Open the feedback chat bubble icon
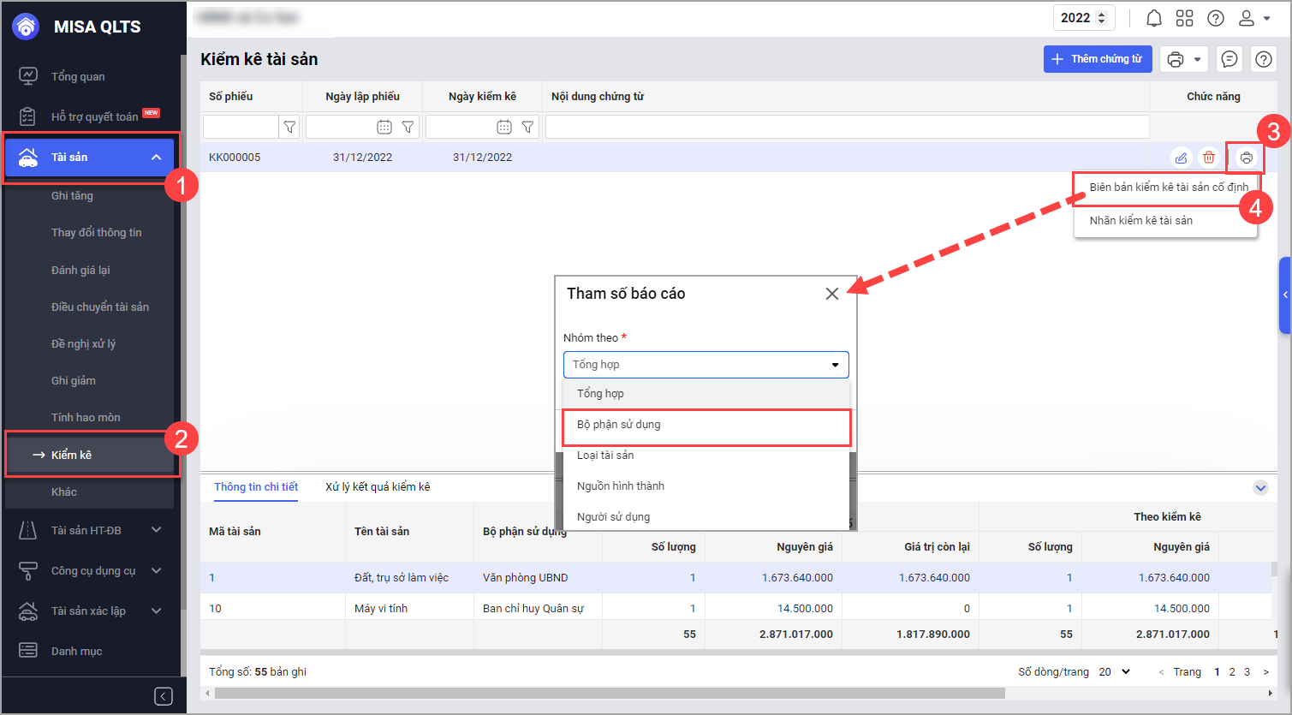1292x715 pixels. pos(1229,59)
